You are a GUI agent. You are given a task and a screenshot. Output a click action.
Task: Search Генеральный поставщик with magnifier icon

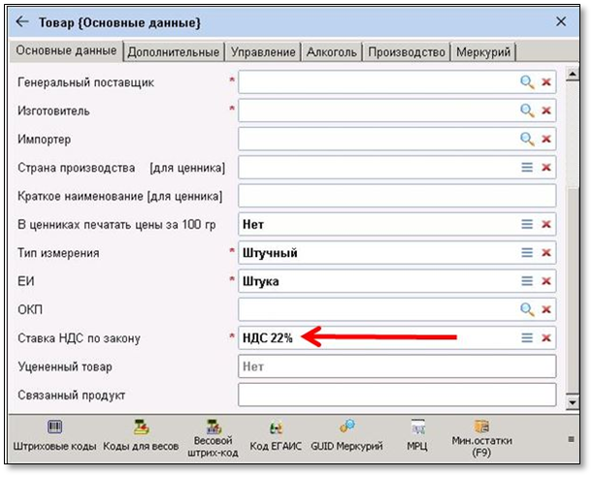tap(527, 83)
